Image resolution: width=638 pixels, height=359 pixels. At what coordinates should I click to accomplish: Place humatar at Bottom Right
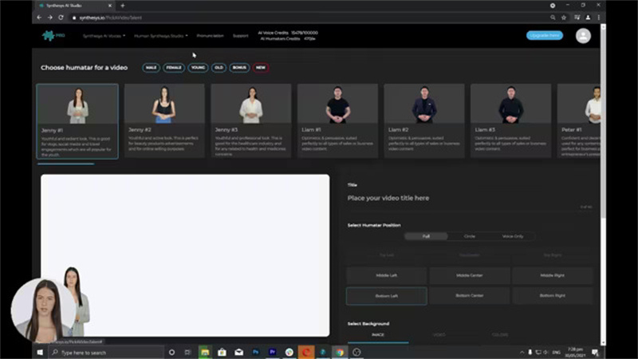(x=552, y=296)
